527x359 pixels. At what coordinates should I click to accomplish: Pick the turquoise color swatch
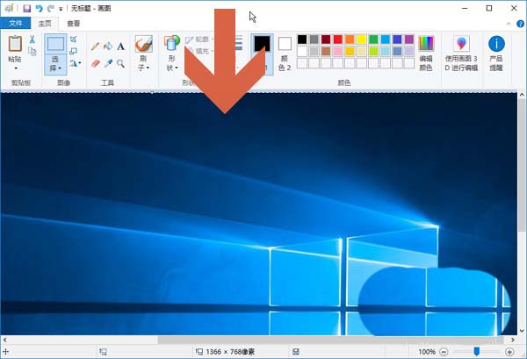pyautogui.click(x=386, y=39)
